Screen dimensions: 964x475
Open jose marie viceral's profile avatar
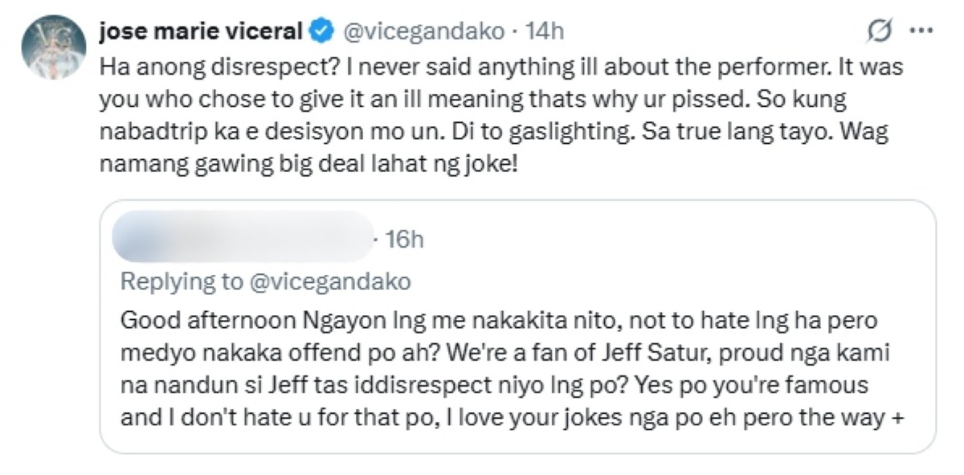54,47
